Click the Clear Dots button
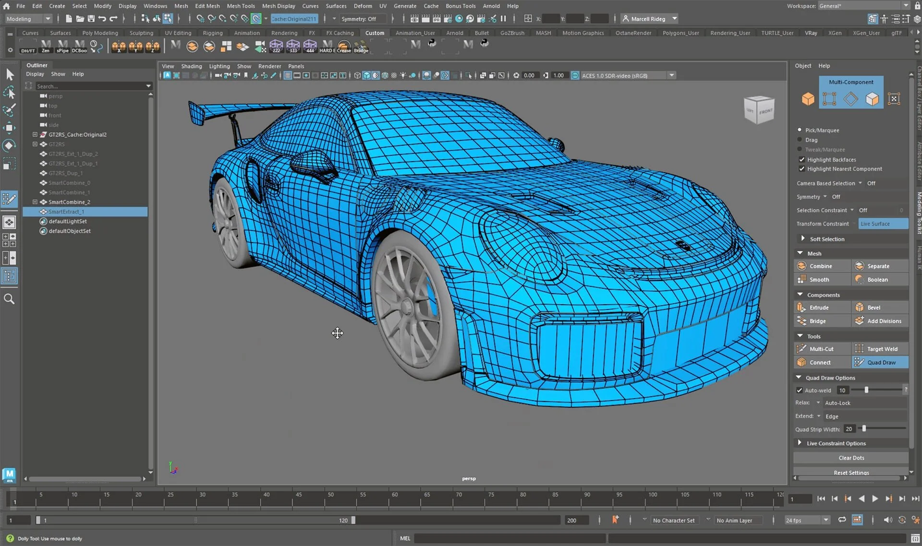This screenshot has height=546, width=922. 851,458
